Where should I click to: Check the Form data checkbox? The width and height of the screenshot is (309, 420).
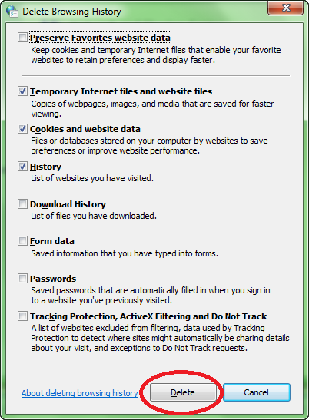[x=22, y=241]
